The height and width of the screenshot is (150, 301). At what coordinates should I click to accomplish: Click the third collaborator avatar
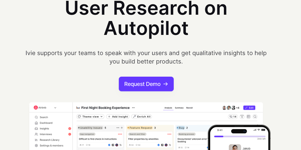coord(233,108)
